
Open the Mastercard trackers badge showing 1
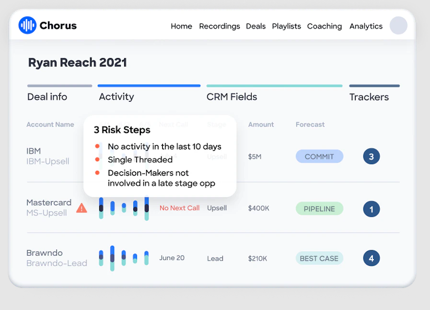372,209
